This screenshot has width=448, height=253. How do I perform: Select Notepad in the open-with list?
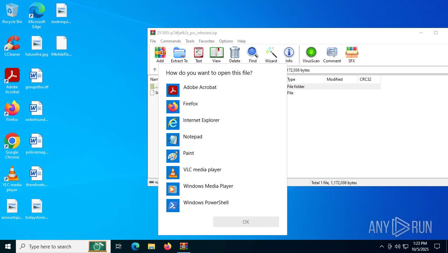(222, 139)
